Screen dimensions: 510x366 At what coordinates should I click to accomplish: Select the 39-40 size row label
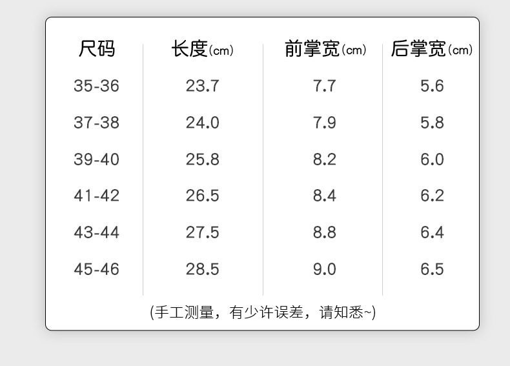[97, 159]
